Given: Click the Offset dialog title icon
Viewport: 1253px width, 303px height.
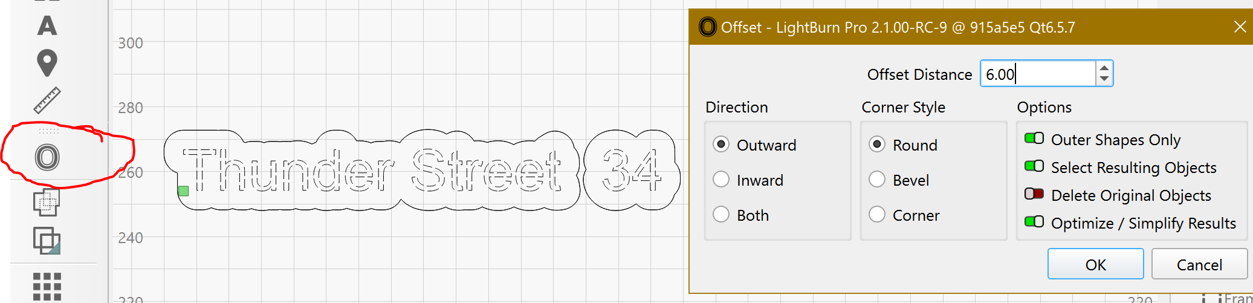Looking at the screenshot, I should click(x=707, y=27).
